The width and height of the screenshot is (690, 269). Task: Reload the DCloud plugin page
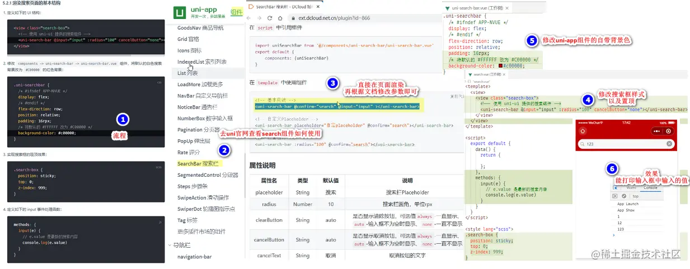click(270, 18)
